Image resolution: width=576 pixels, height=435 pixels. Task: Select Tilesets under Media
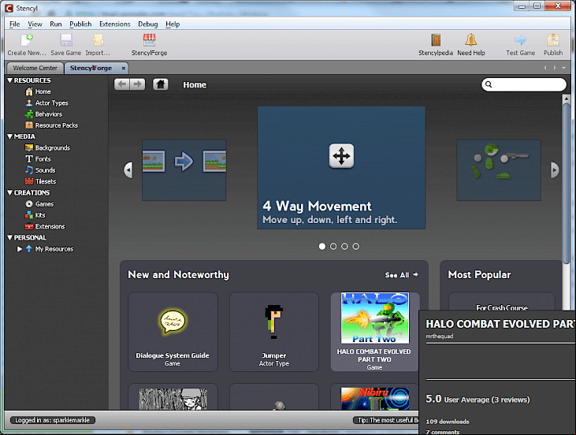point(40,181)
